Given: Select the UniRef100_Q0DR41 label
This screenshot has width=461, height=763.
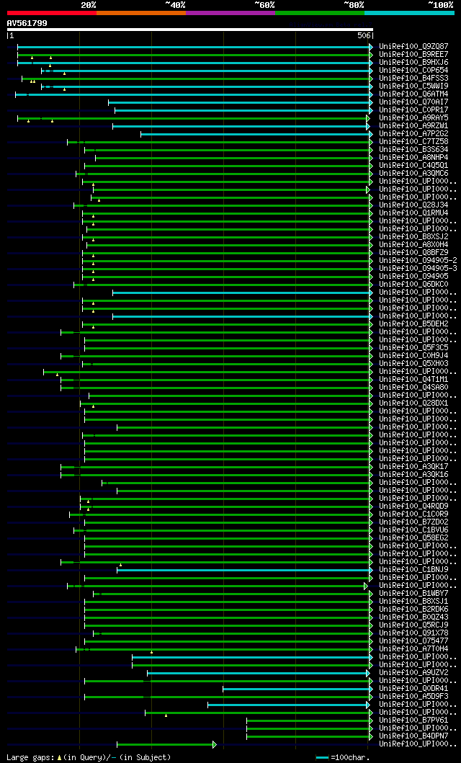Looking at the screenshot, I should tap(414, 689).
